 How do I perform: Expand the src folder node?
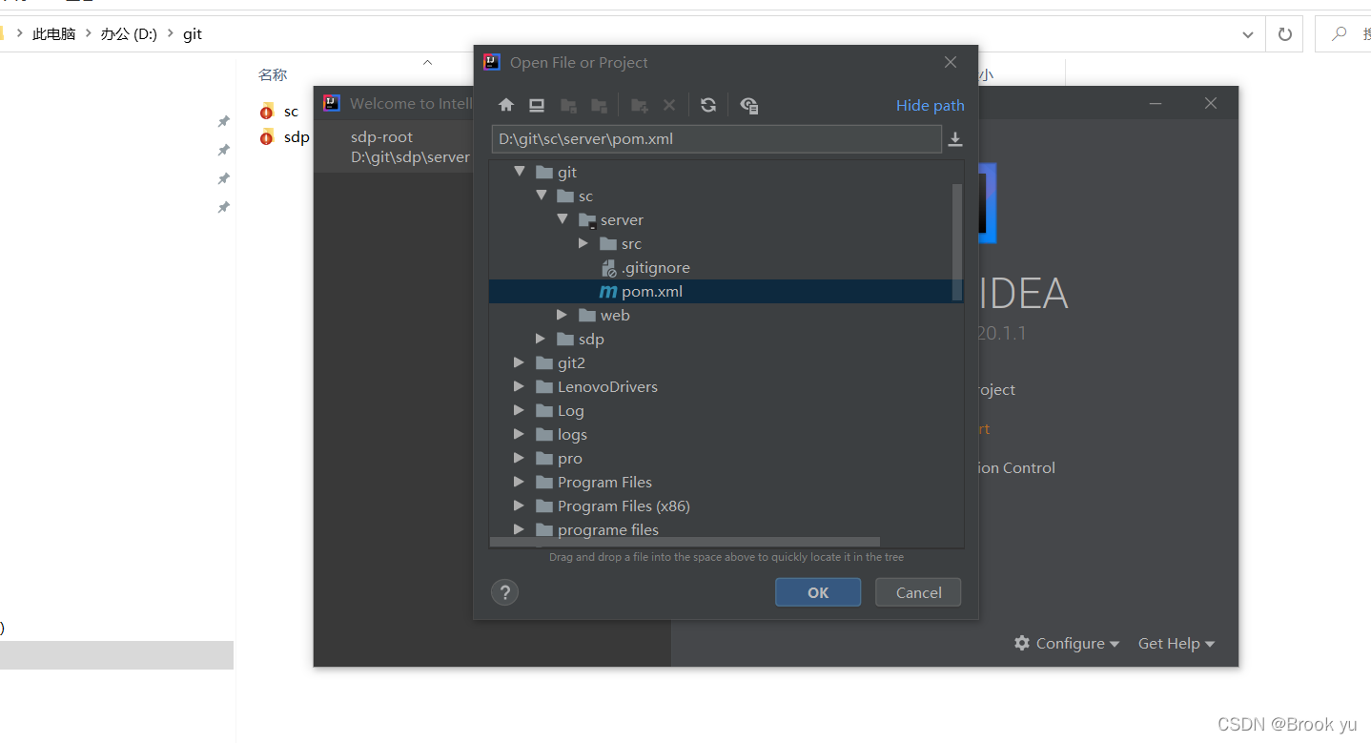click(583, 243)
